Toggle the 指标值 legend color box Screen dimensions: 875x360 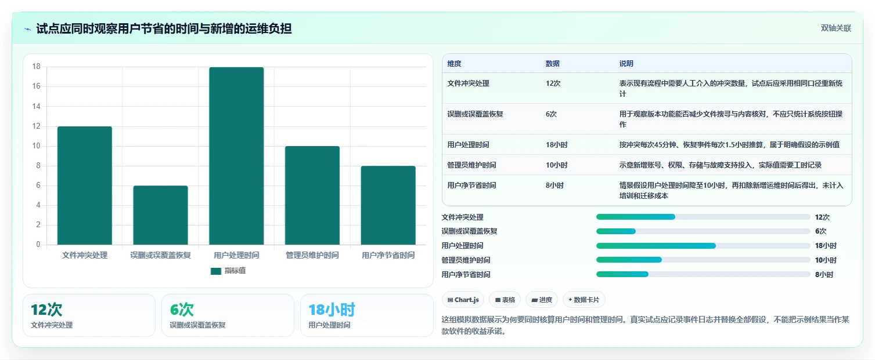pos(216,271)
